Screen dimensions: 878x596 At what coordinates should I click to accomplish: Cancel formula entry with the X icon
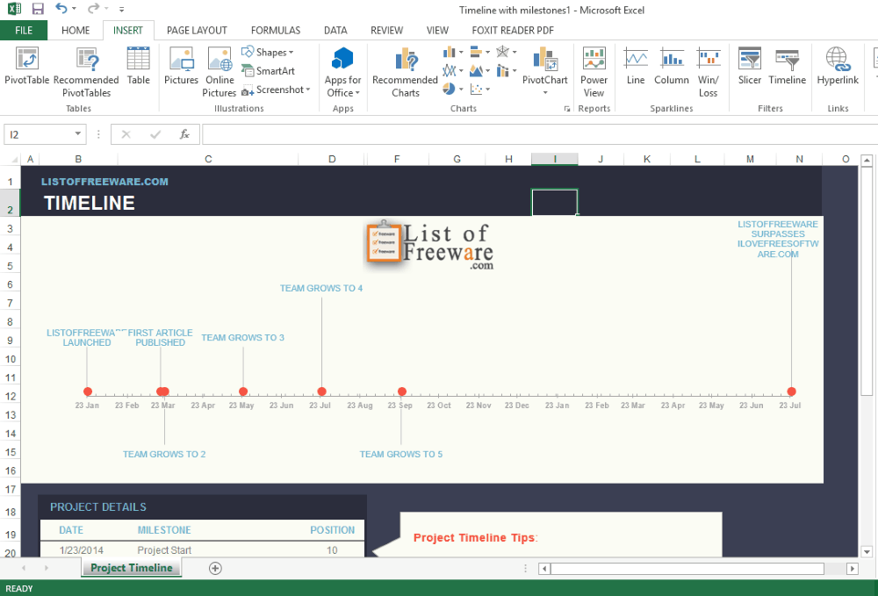(x=126, y=134)
